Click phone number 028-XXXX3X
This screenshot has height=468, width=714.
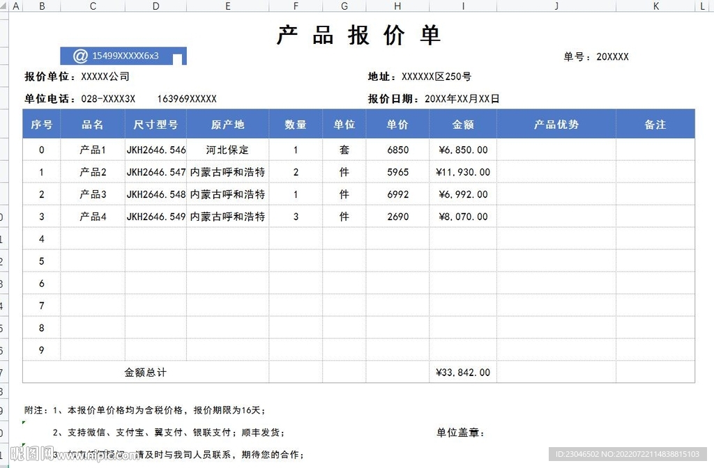pyautogui.click(x=108, y=99)
